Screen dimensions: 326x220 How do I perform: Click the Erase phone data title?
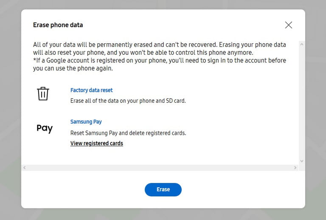pyautogui.click(x=58, y=25)
